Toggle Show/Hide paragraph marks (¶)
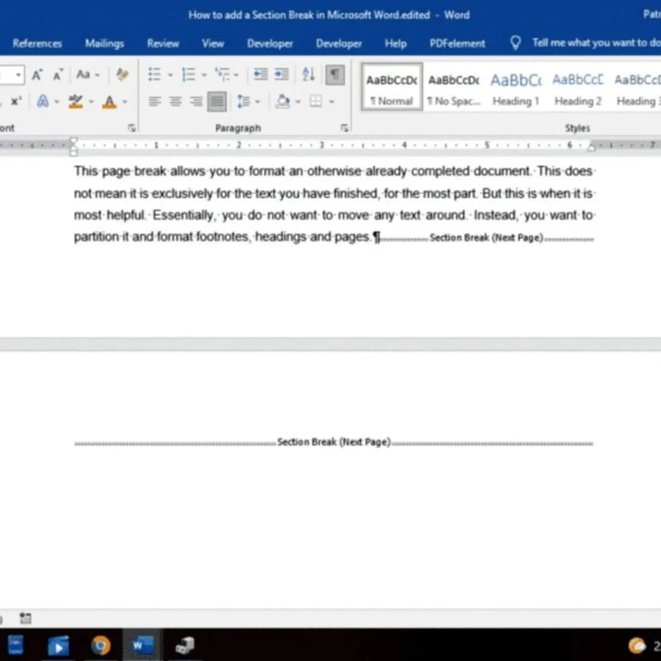The width and height of the screenshot is (661, 661). pyautogui.click(x=335, y=74)
